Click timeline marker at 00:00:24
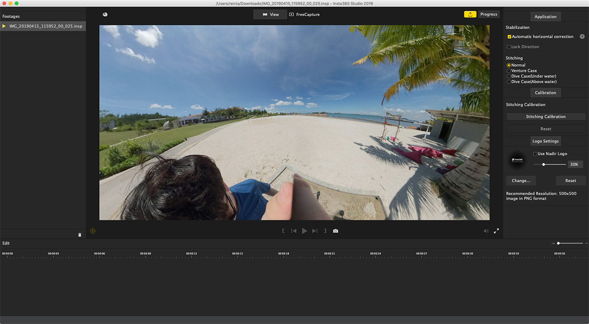The image size is (589, 324). pos(375,253)
